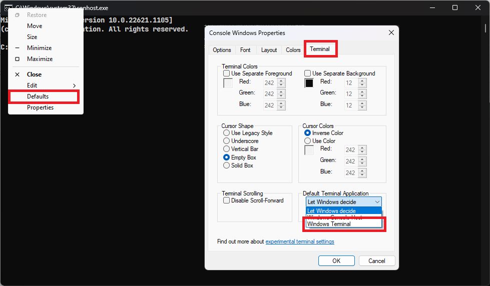The image size is (490, 286).
Task: Select Use Color cursor option
Action: pyautogui.click(x=307, y=141)
